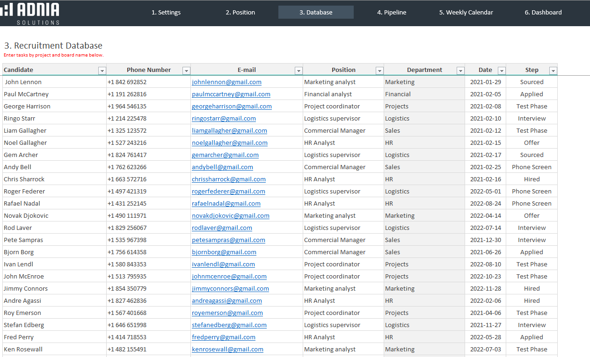The width and height of the screenshot is (590, 357).
Task: Click the kenrosewall@gmail.com link
Action: [227, 350]
